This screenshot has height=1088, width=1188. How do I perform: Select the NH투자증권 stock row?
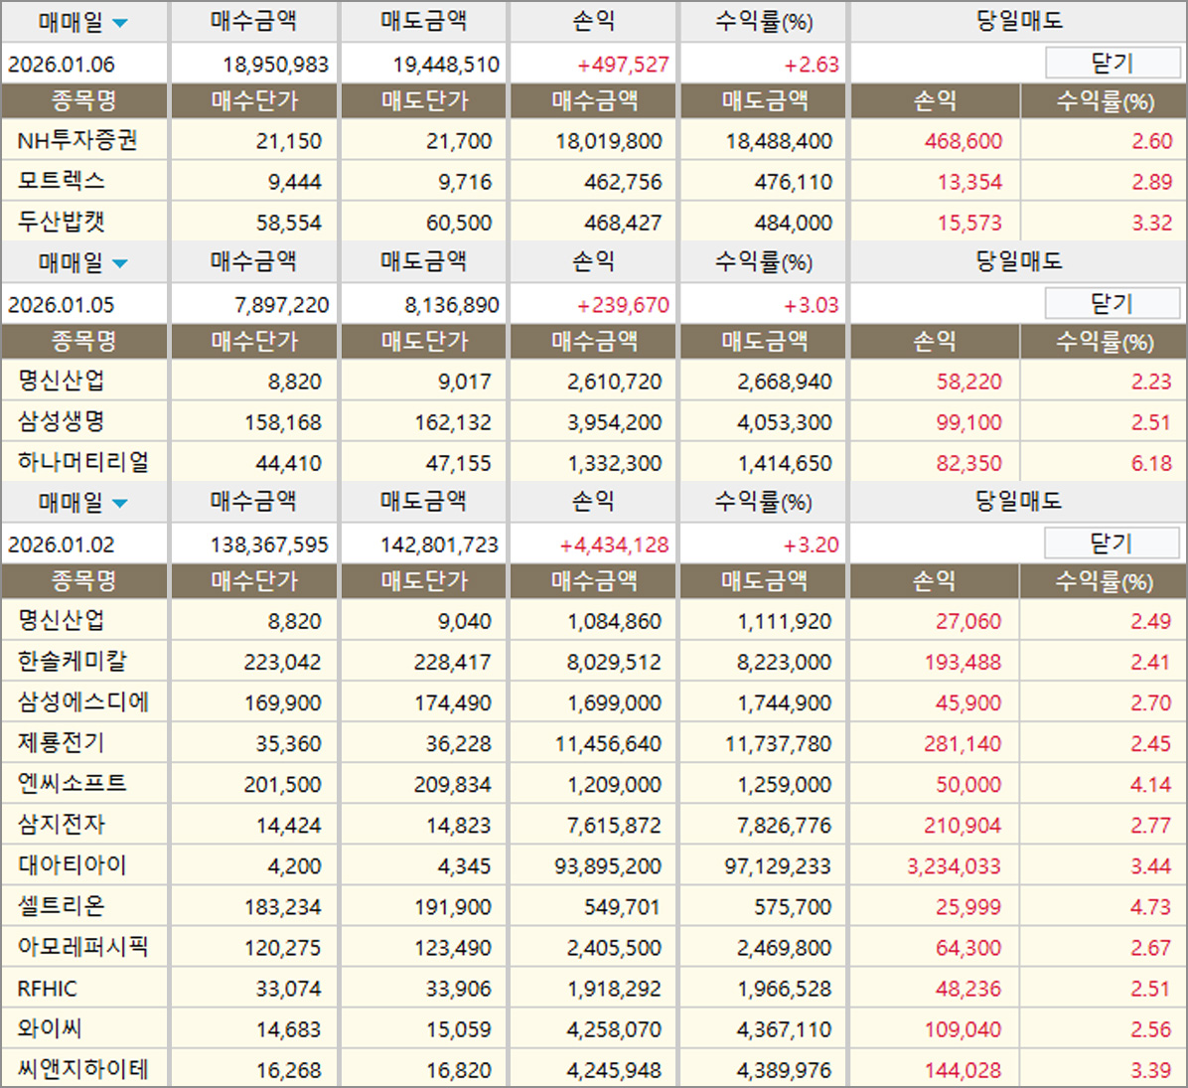coord(77,141)
